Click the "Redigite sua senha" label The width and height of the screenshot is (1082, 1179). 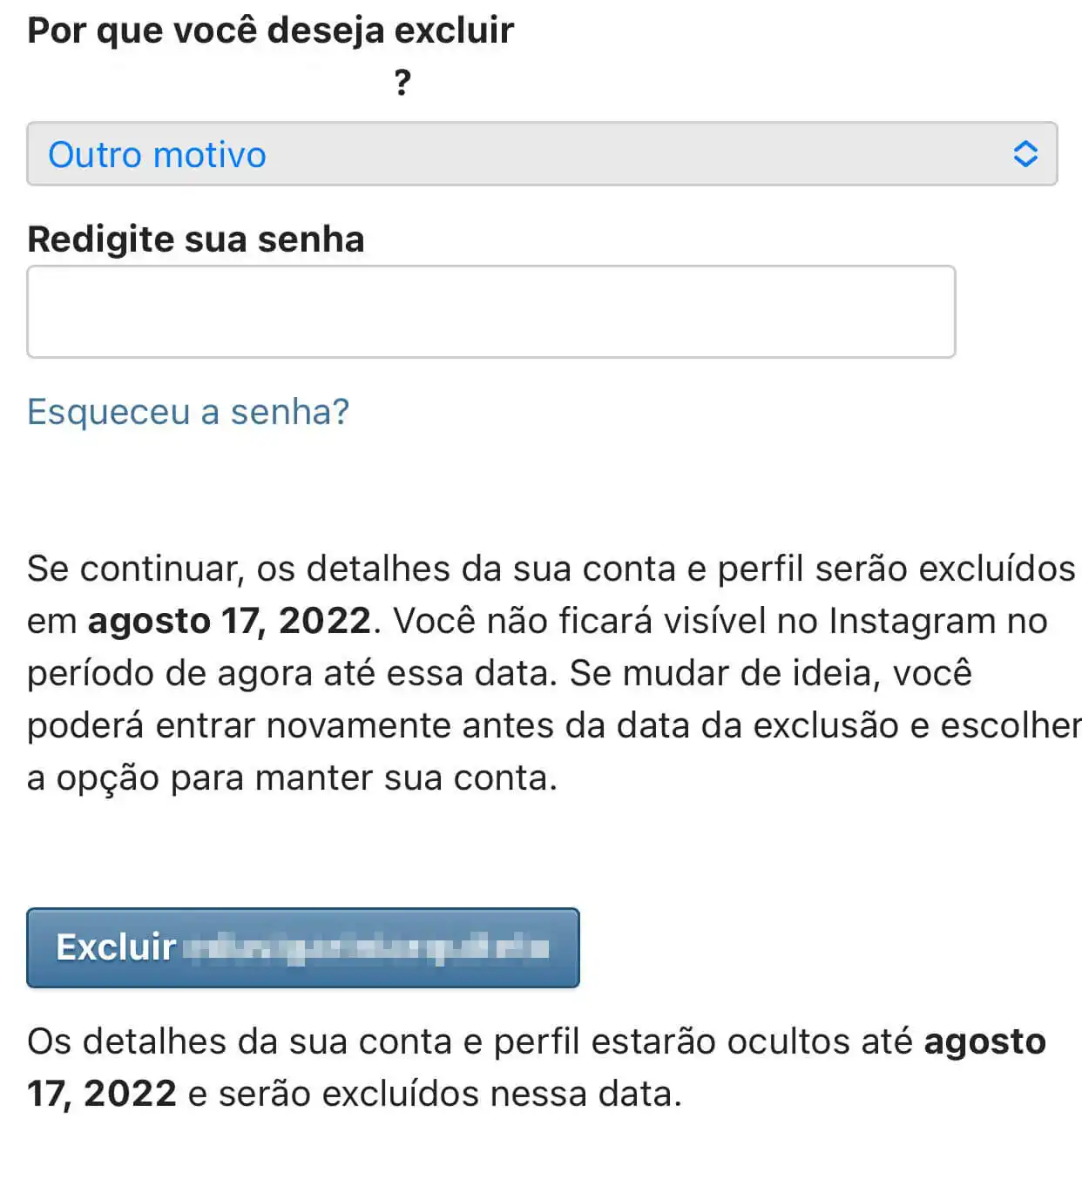(x=196, y=238)
